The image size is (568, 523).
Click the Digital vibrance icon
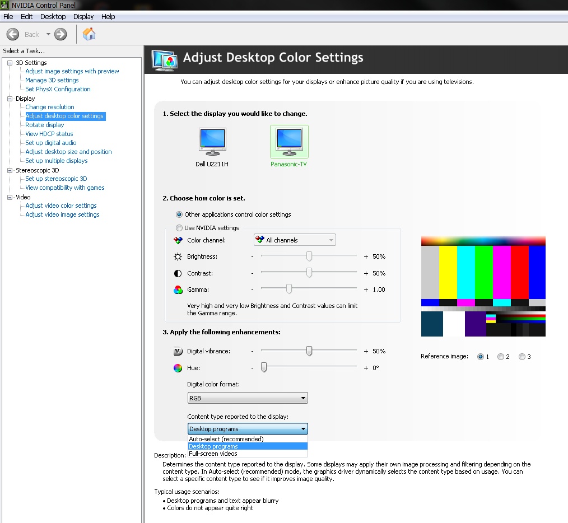(x=178, y=351)
